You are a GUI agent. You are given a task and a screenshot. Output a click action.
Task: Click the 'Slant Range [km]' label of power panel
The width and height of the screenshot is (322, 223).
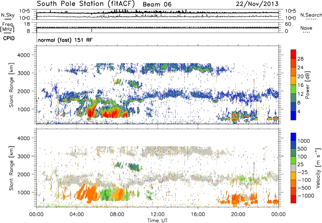(11, 85)
